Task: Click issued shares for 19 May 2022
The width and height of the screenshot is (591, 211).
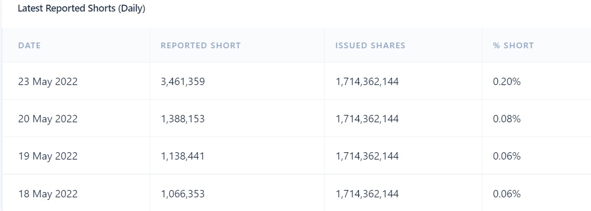Action: pyautogui.click(x=367, y=156)
